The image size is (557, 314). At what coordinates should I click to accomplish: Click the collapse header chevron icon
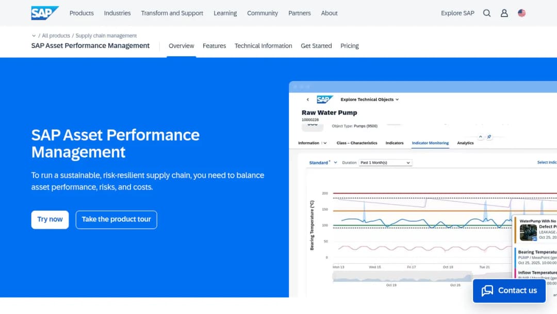(x=480, y=137)
